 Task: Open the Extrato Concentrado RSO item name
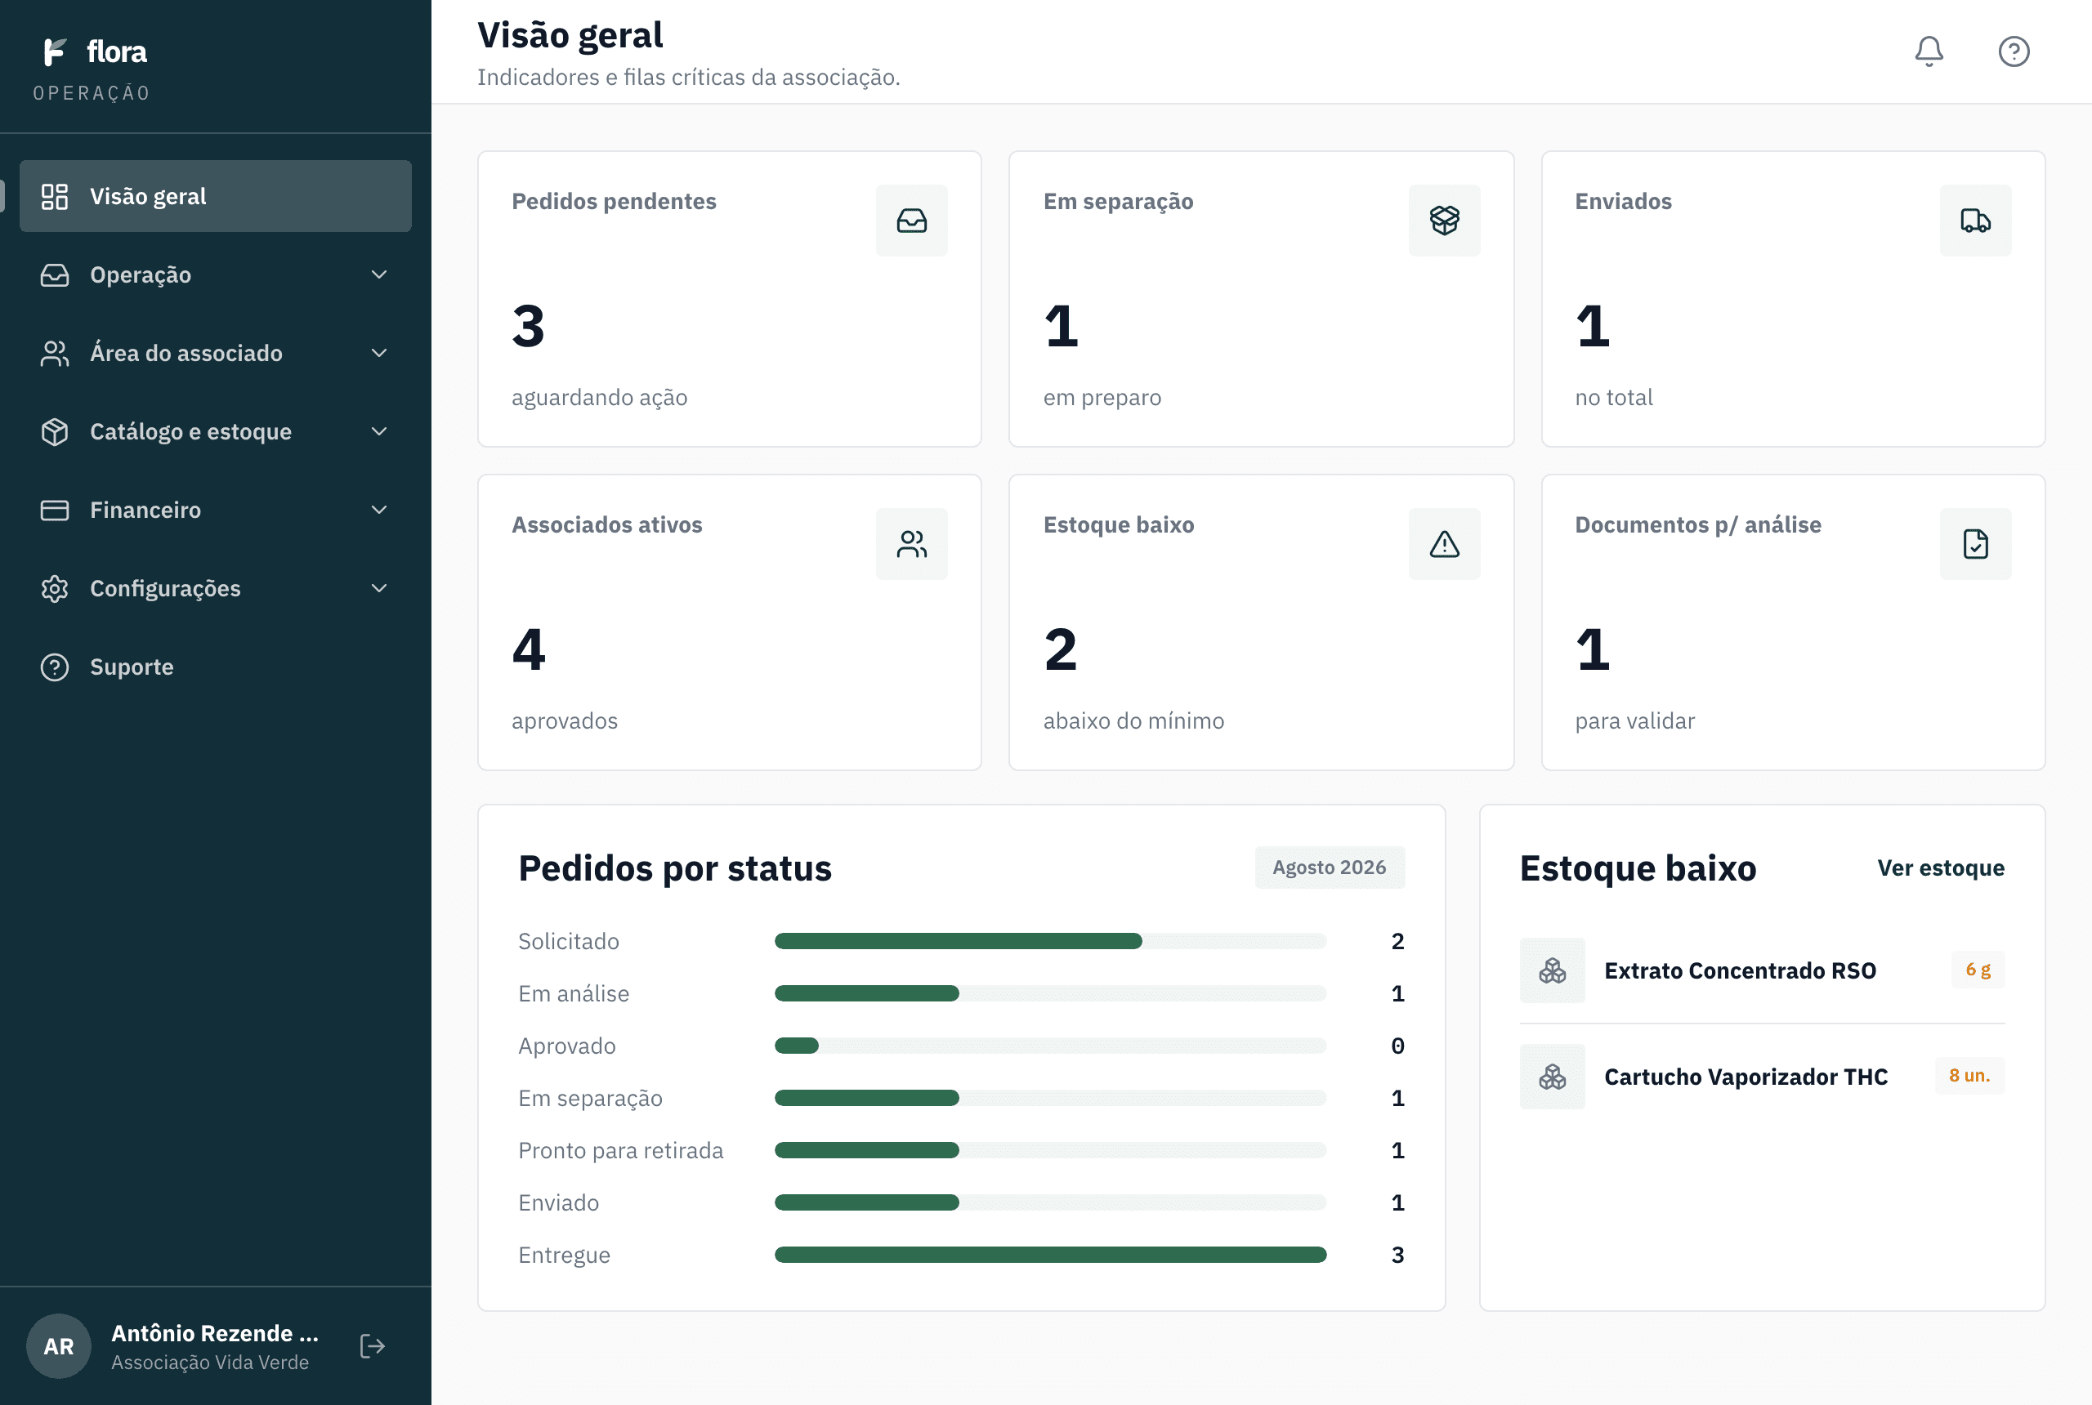pos(1740,970)
